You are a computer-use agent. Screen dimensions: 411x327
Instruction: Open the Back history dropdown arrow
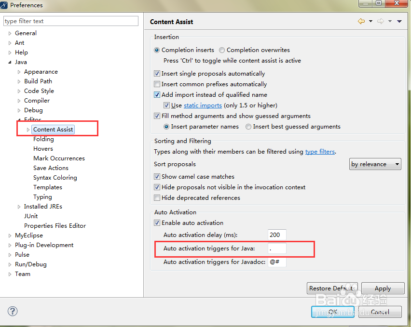(370, 21)
